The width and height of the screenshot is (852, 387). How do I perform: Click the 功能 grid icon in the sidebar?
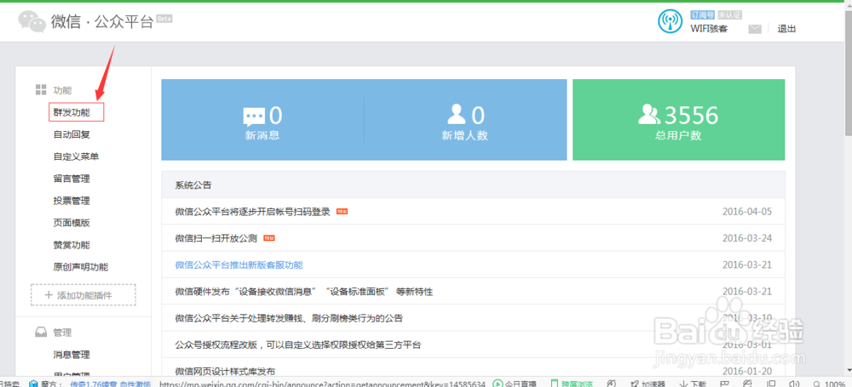pyautogui.click(x=41, y=90)
